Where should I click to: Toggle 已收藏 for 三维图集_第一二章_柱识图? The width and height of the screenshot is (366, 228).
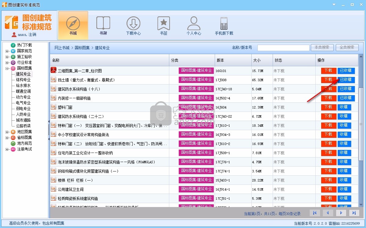pos(346,71)
